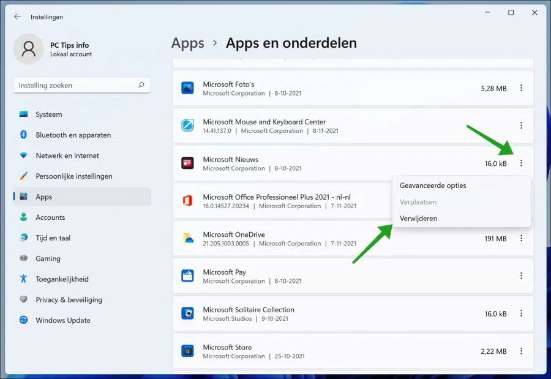Image resolution: width=551 pixels, height=379 pixels.
Task: Select Verwijderen in the context menu
Action: click(x=461, y=219)
